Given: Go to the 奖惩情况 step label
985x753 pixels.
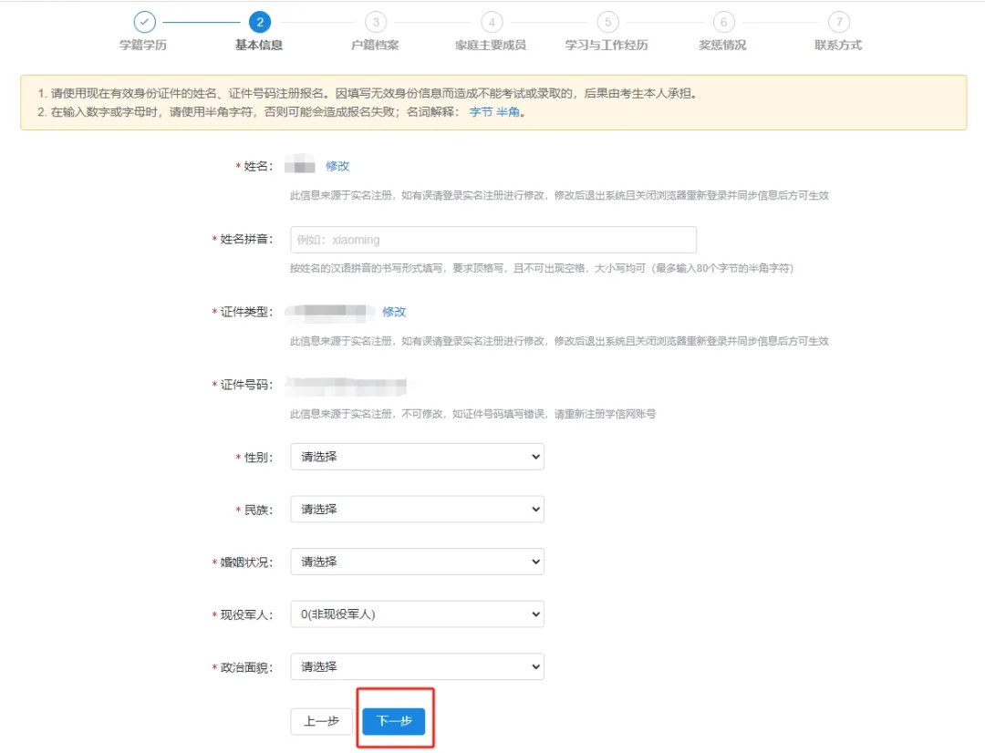Looking at the screenshot, I should click(x=722, y=46).
